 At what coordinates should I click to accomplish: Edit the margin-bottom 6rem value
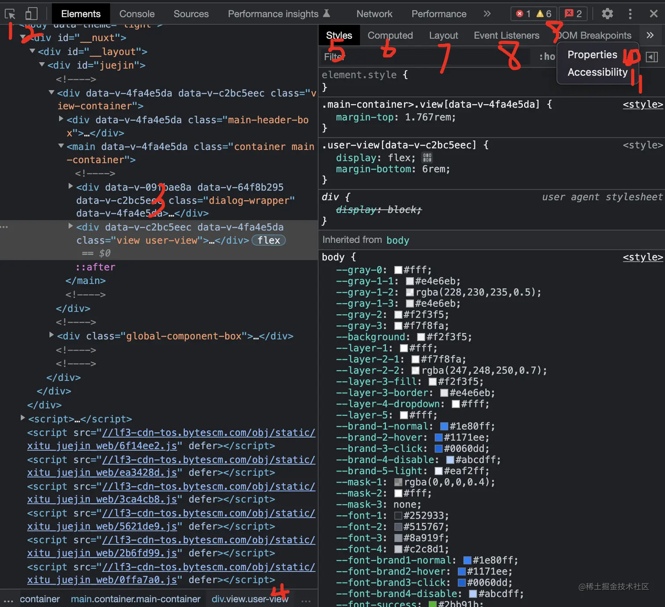point(435,169)
